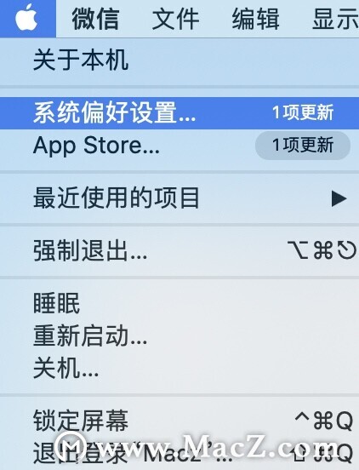
Task: Open the 微信 menu bar item
Action: tap(95, 19)
